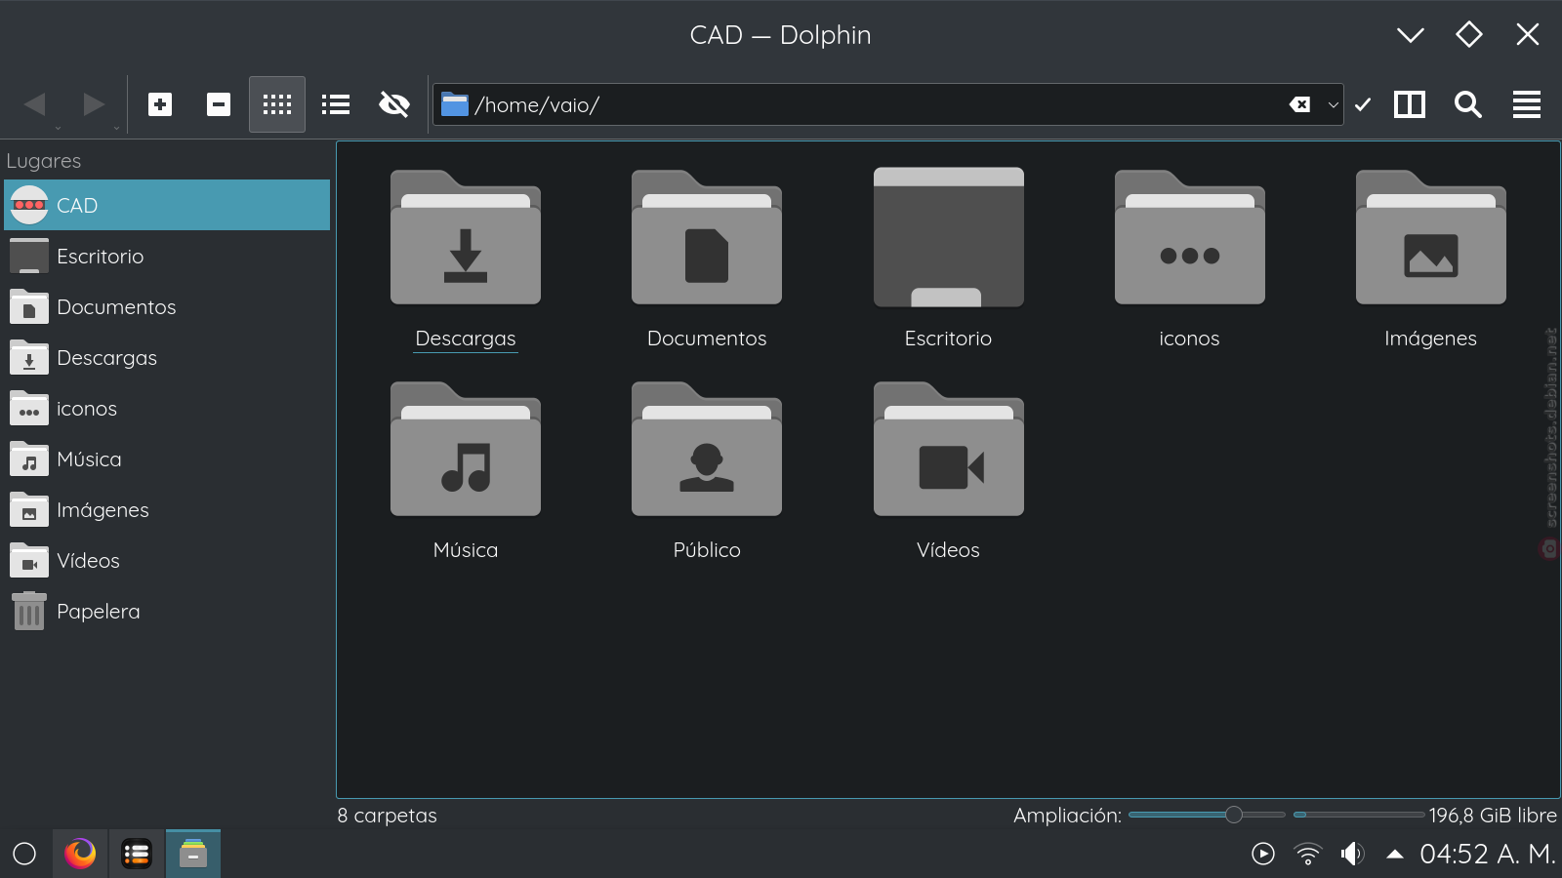
Task: Expand the location history dropdown arrow
Action: pos(1333,104)
